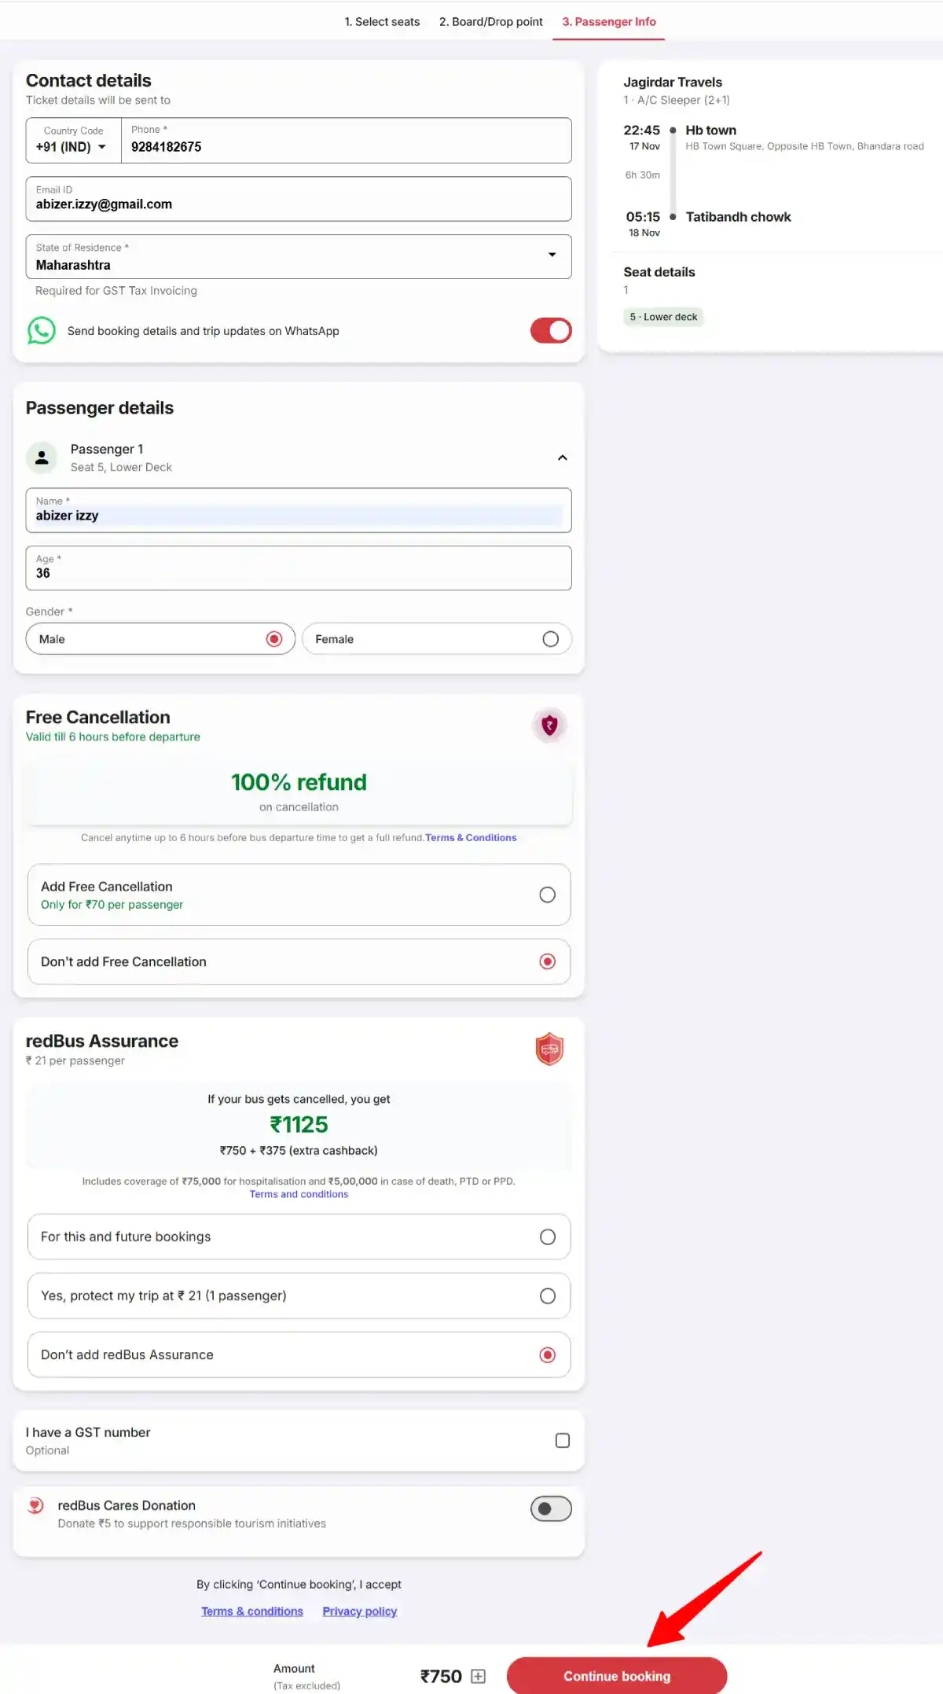This screenshot has width=943, height=1694.
Task: Click the Free Cancellation rupee shield icon
Action: pyautogui.click(x=549, y=725)
